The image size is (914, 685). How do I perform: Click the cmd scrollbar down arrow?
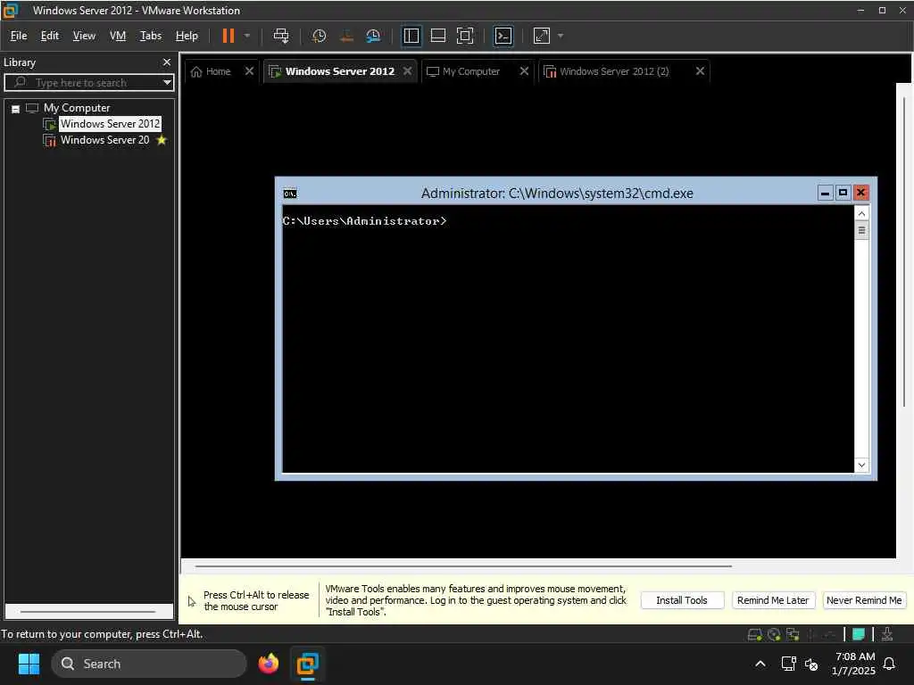coord(861,465)
